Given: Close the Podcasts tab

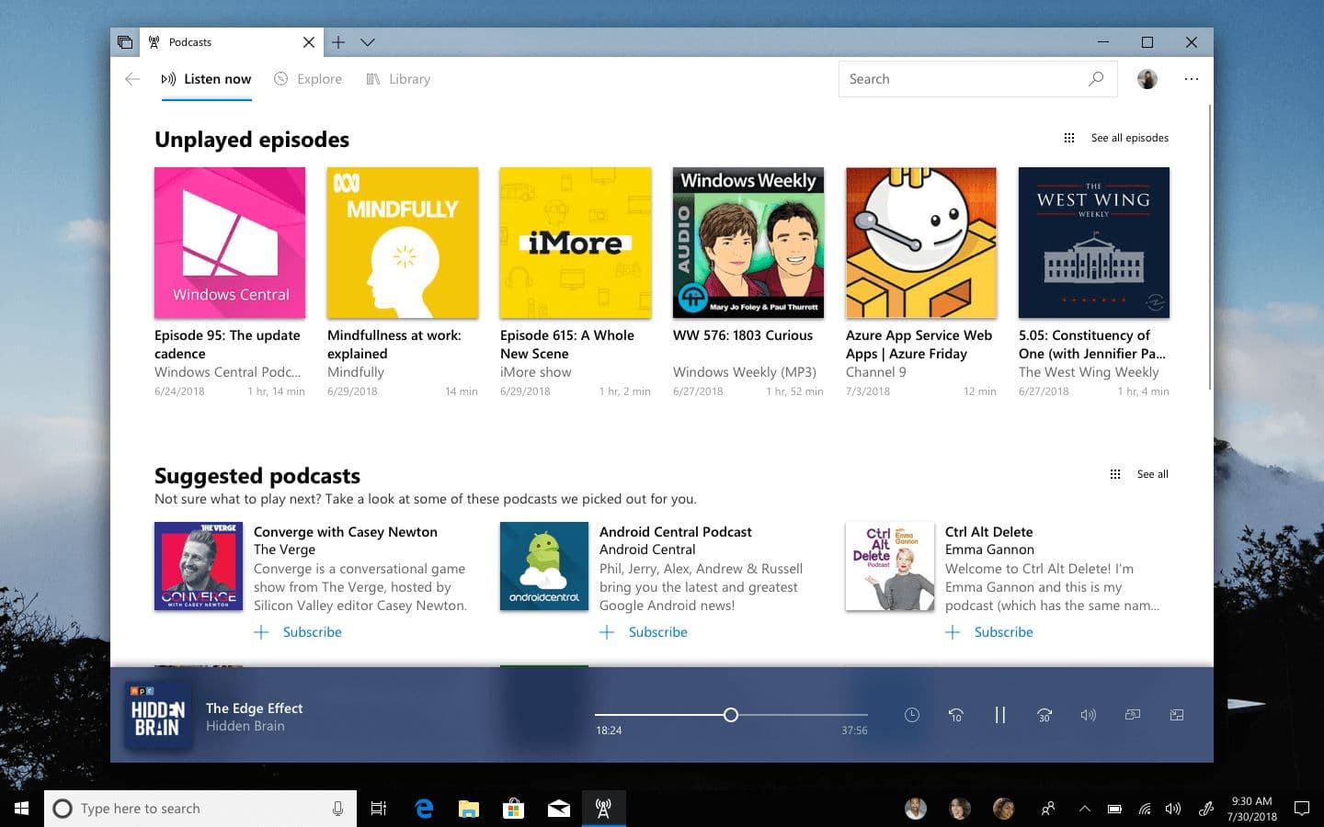Looking at the screenshot, I should coord(309,42).
